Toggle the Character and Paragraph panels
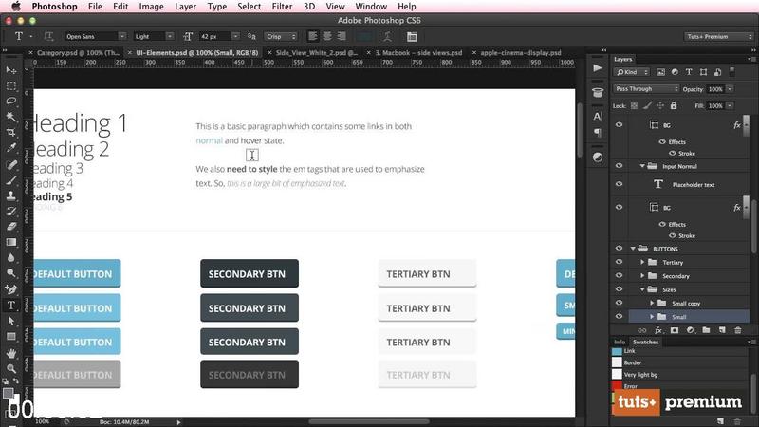The width and height of the screenshot is (759, 427). [x=412, y=36]
